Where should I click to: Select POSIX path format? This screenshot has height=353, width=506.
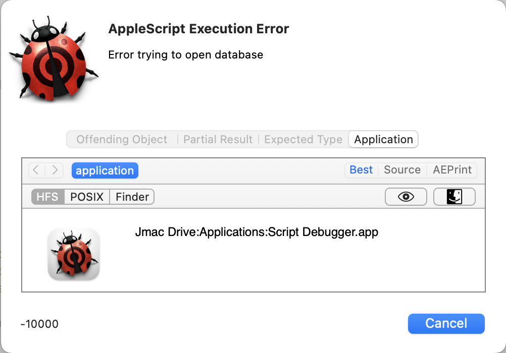87,197
